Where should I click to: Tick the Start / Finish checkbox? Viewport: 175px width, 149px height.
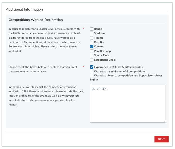click(x=92, y=55)
